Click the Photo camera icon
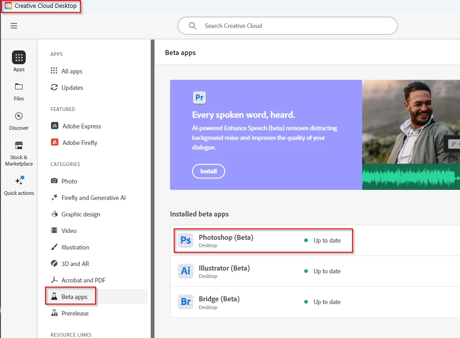 pos(54,181)
